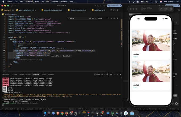The width and height of the screenshot is (181, 117).
Task: Rotate device via simulator toolbar icon
Action: [x=171, y=9]
